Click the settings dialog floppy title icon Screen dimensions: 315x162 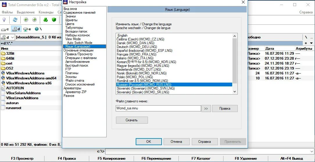(x=65, y=2)
